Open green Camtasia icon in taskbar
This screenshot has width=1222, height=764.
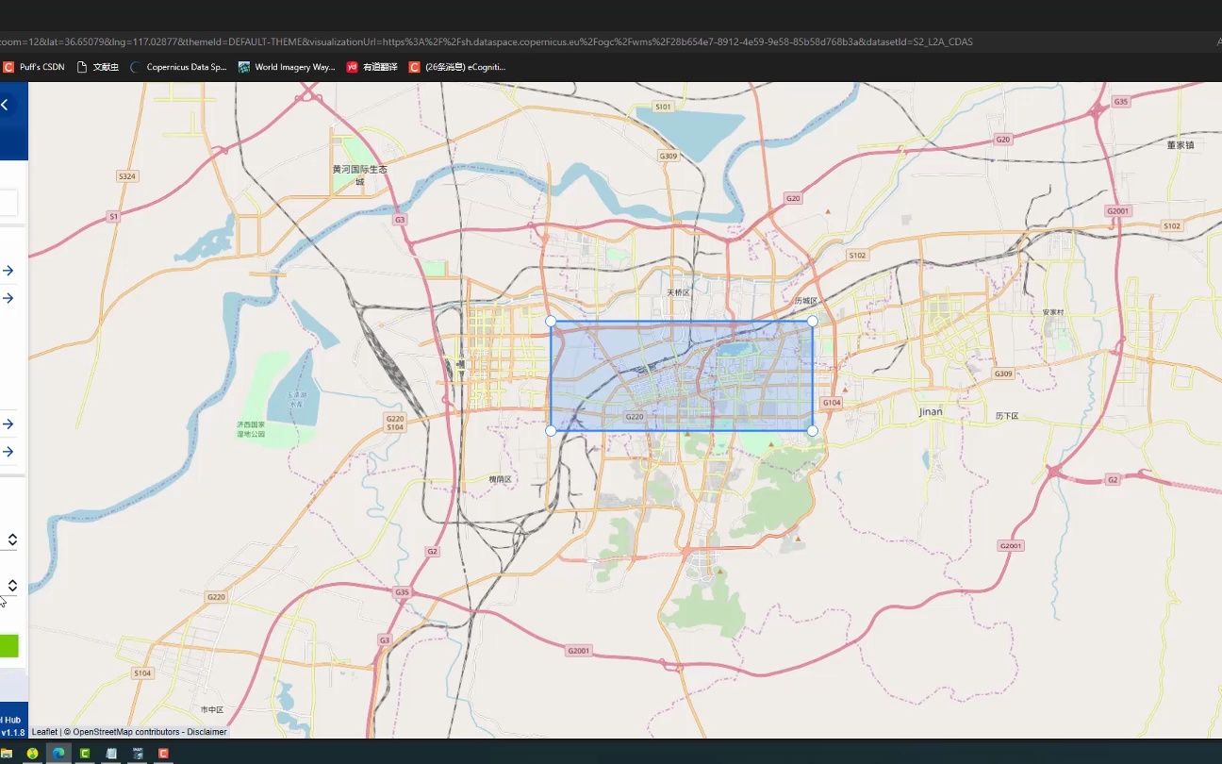click(x=85, y=754)
